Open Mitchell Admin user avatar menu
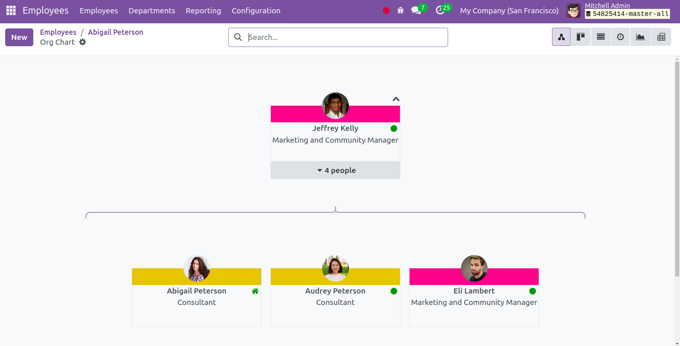This screenshot has width=680, height=346. pos(573,11)
